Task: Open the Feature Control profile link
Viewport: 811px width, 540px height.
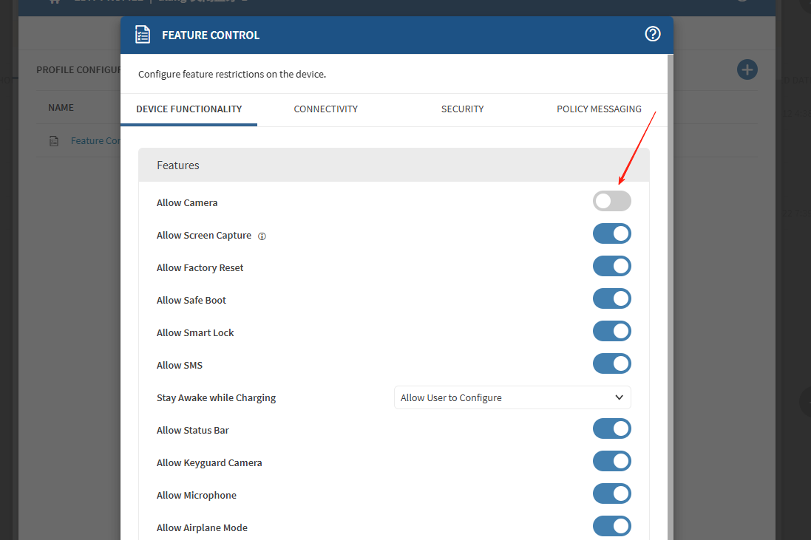Action: coord(96,141)
